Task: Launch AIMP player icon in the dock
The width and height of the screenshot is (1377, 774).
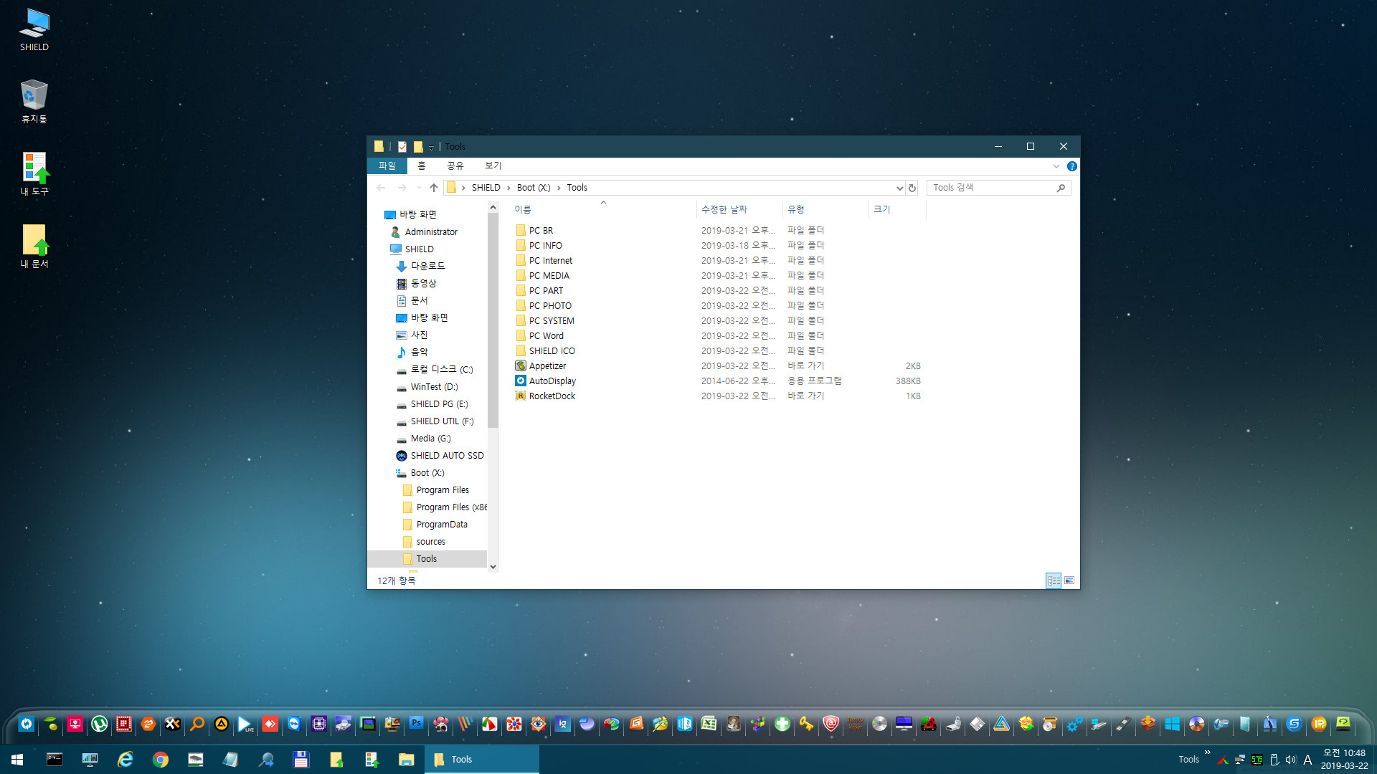Action: click(222, 724)
